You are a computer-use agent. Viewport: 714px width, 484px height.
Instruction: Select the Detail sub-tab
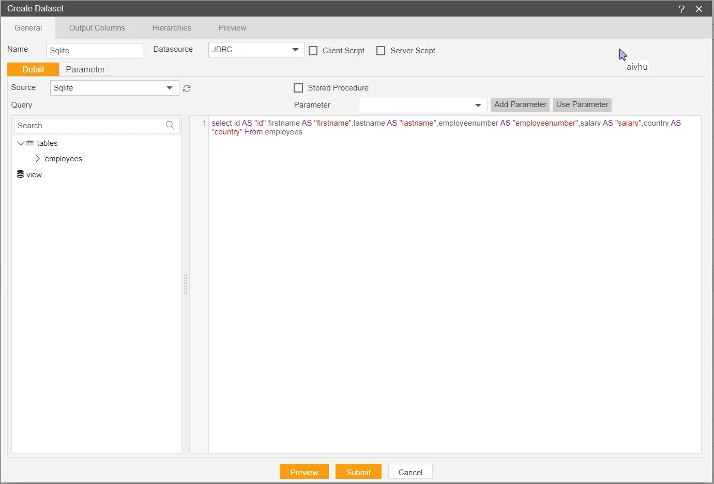33,69
